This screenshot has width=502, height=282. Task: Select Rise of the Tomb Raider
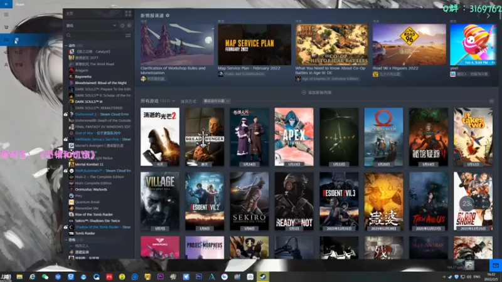pyautogui.click(x=93, y=214)
